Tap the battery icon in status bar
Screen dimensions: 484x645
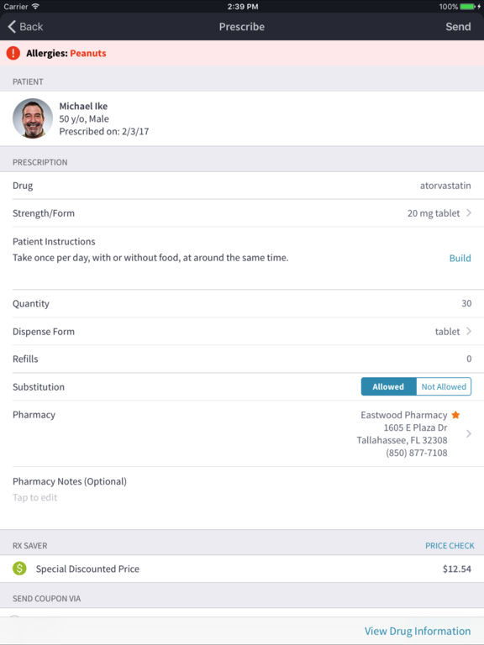coord(468,7)
